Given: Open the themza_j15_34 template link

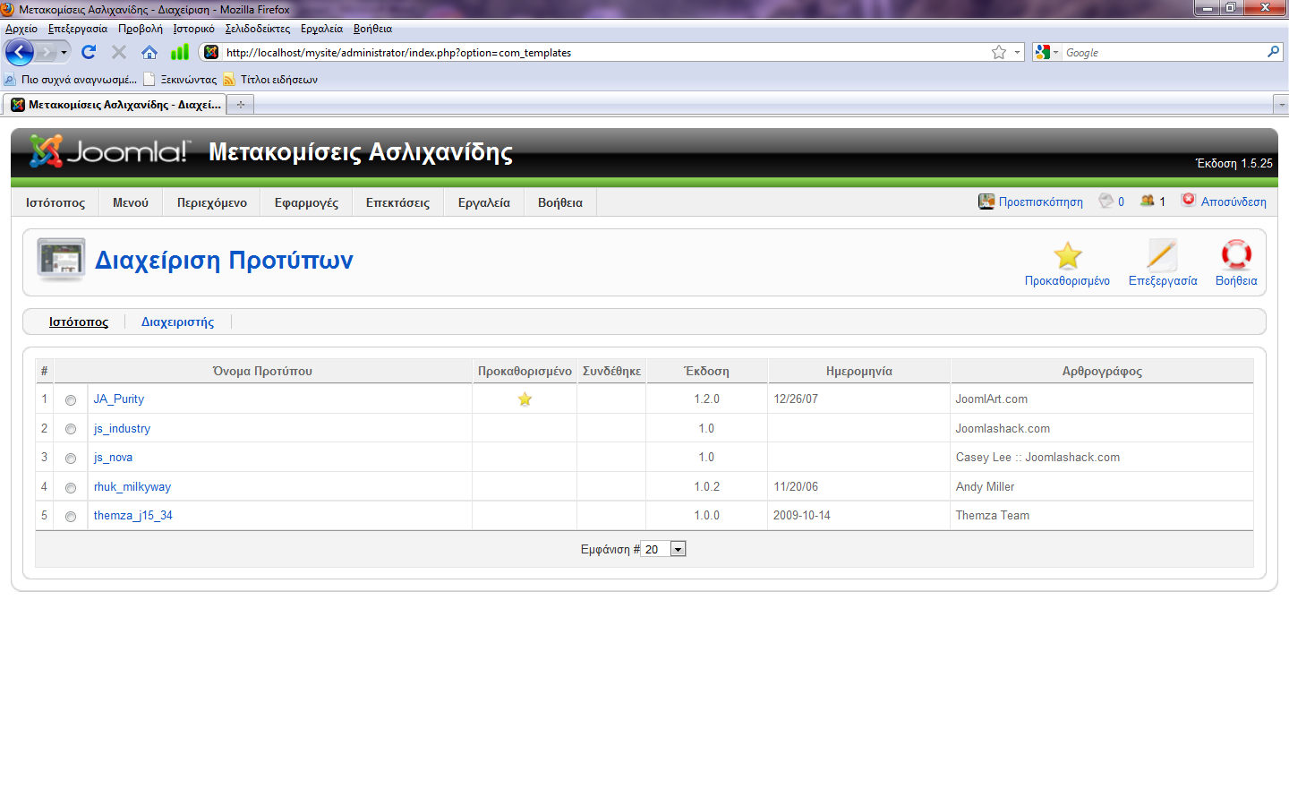Looking at the screenshot, I should click(x=133, y=516).
